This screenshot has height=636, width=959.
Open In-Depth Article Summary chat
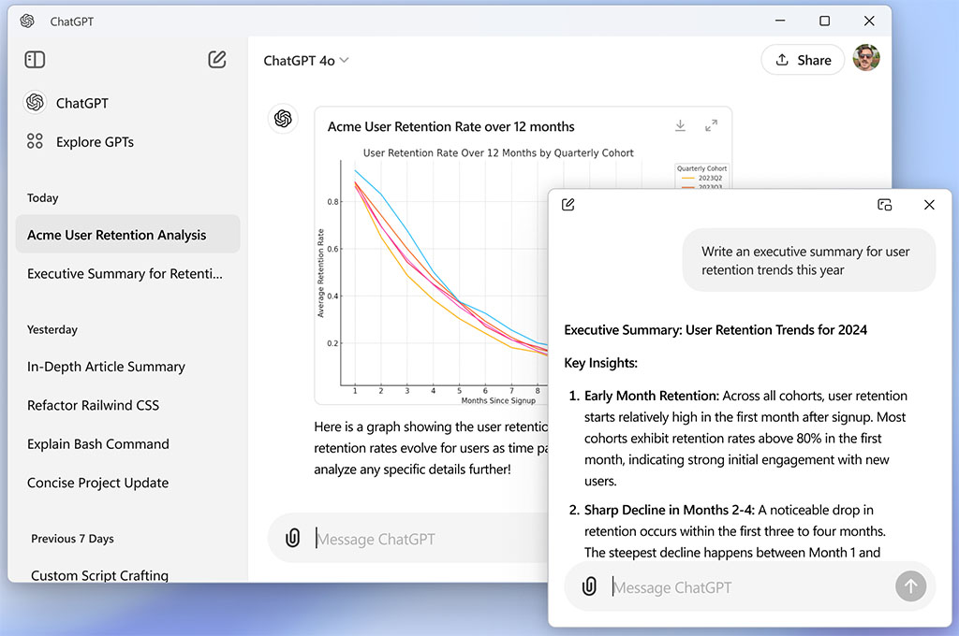[x=106, y=367]
